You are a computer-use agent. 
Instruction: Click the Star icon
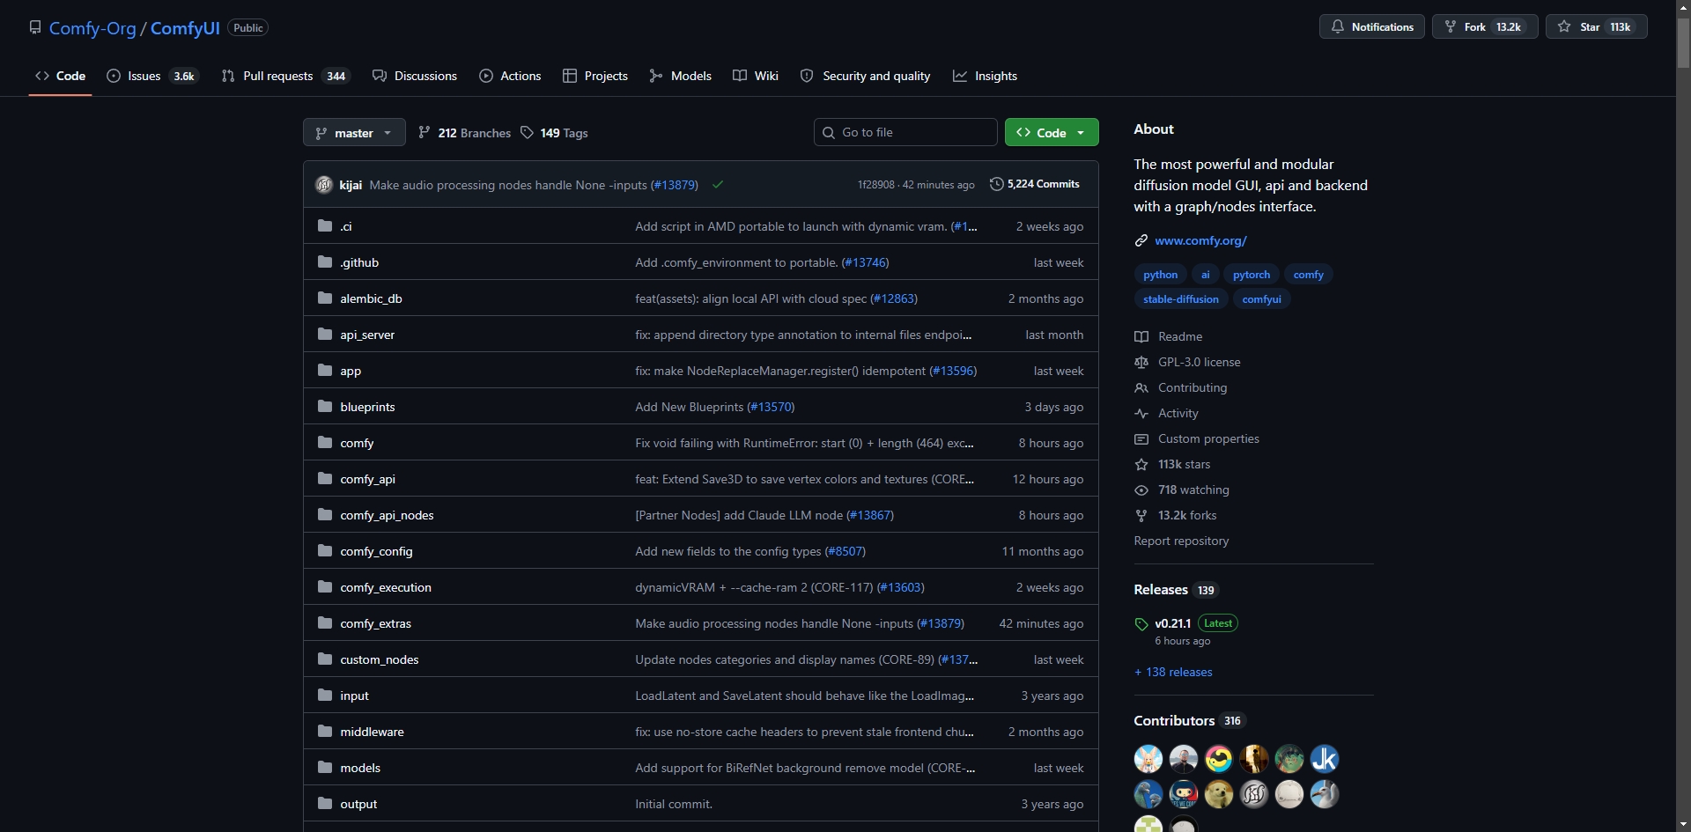coord(1564,26)
